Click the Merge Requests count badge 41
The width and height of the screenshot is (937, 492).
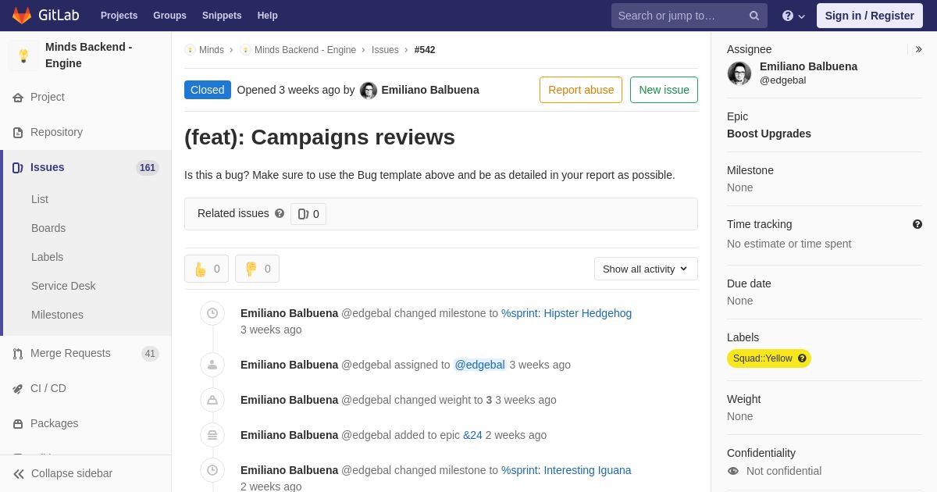tap(150, 354)
